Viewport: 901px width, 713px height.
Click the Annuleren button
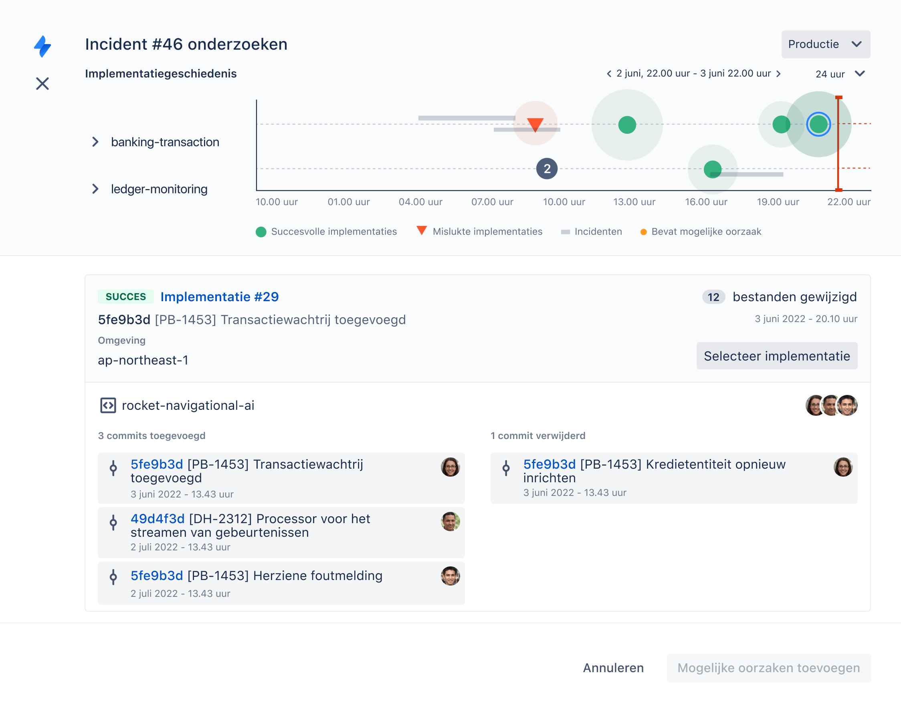tap(613, 668)
